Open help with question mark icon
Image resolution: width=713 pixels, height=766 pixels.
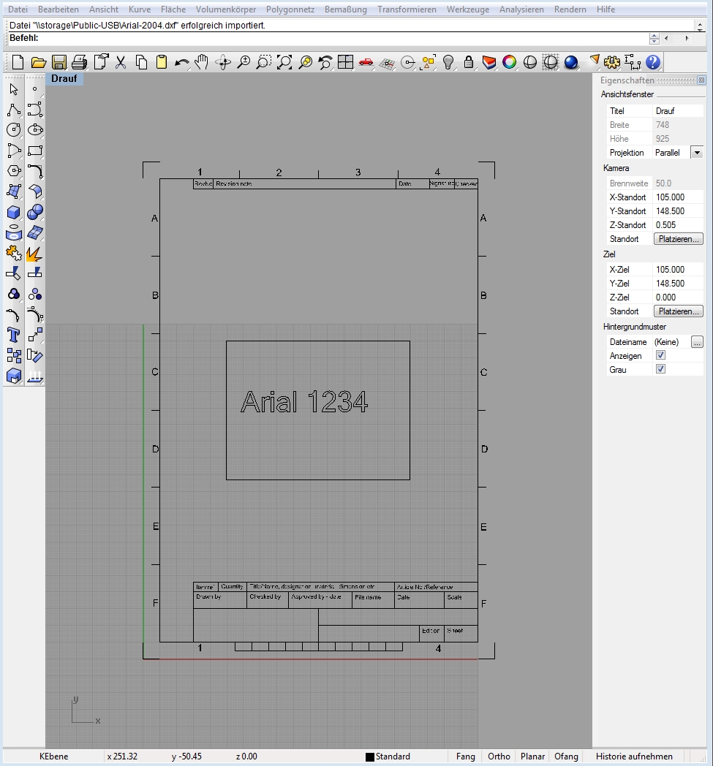pos(653,62)
